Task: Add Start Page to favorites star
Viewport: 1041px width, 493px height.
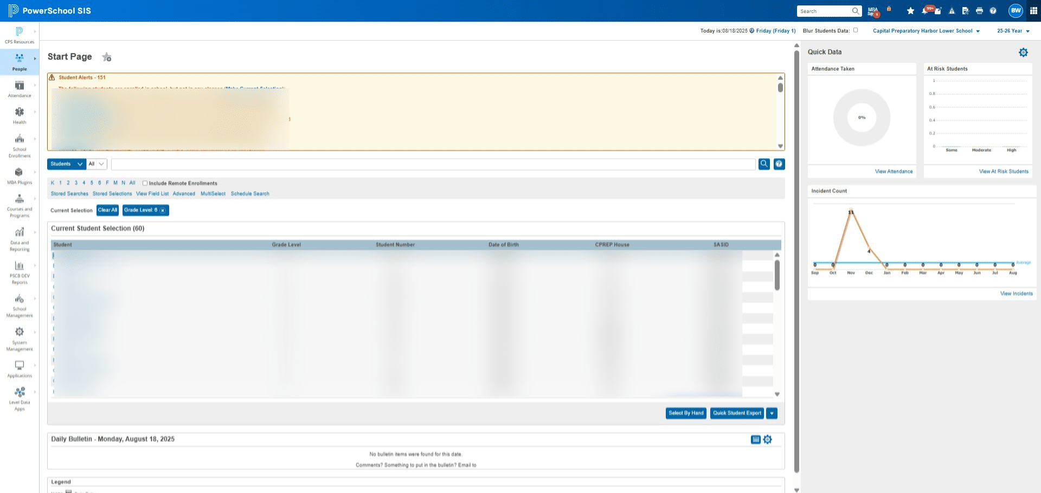Action: click(x=107, y=57)
